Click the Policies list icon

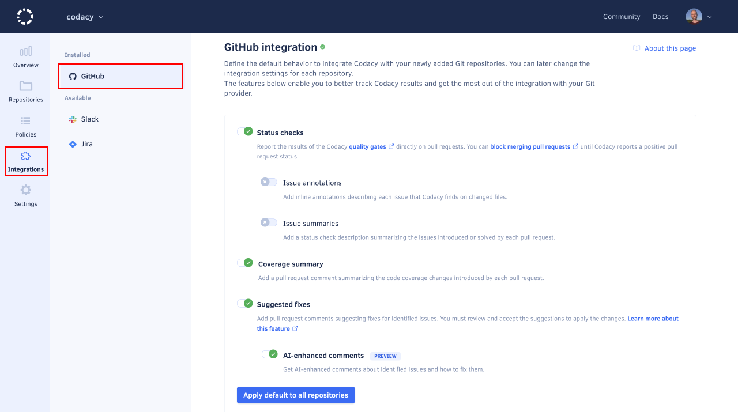tap(26, 121)
